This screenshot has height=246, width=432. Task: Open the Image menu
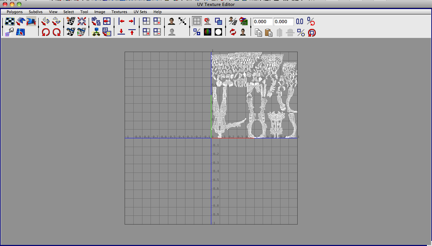click(x=100, y=12)
